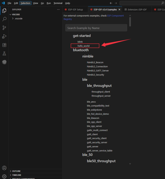This screenshot has height=179, width=165.
Task: Switch to the Extension: ESP-IDF tab
Action: [137, 10]
